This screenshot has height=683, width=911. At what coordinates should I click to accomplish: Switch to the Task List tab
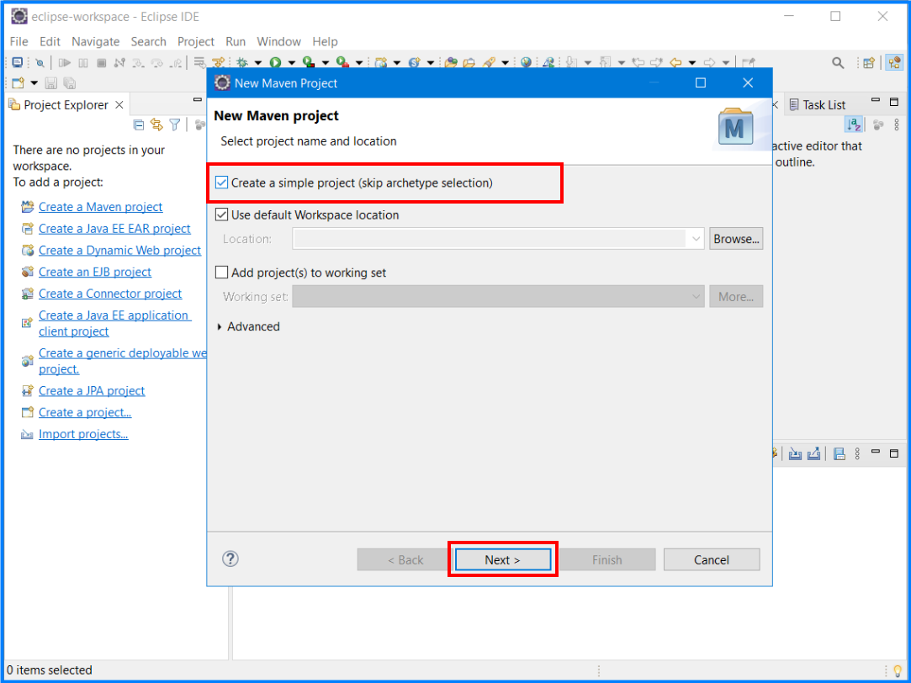pyautogui.click(x=824, y=104)
